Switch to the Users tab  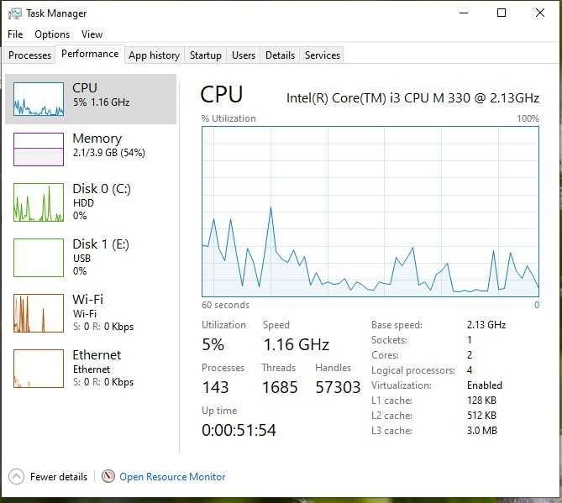244,55
